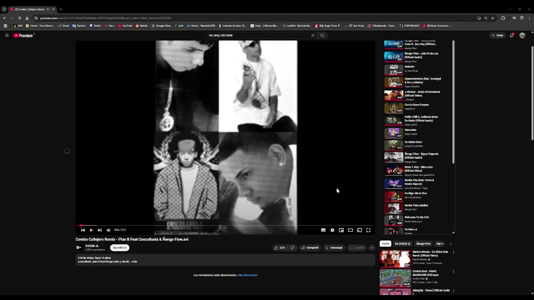The image size is (534, 300).
Task: Close the Combo Callejero Remix browser tab
Action: click(53, 9)
